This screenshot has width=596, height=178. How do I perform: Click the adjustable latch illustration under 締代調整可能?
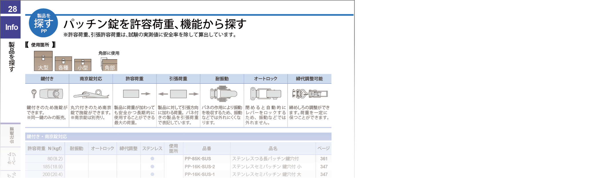310,94
